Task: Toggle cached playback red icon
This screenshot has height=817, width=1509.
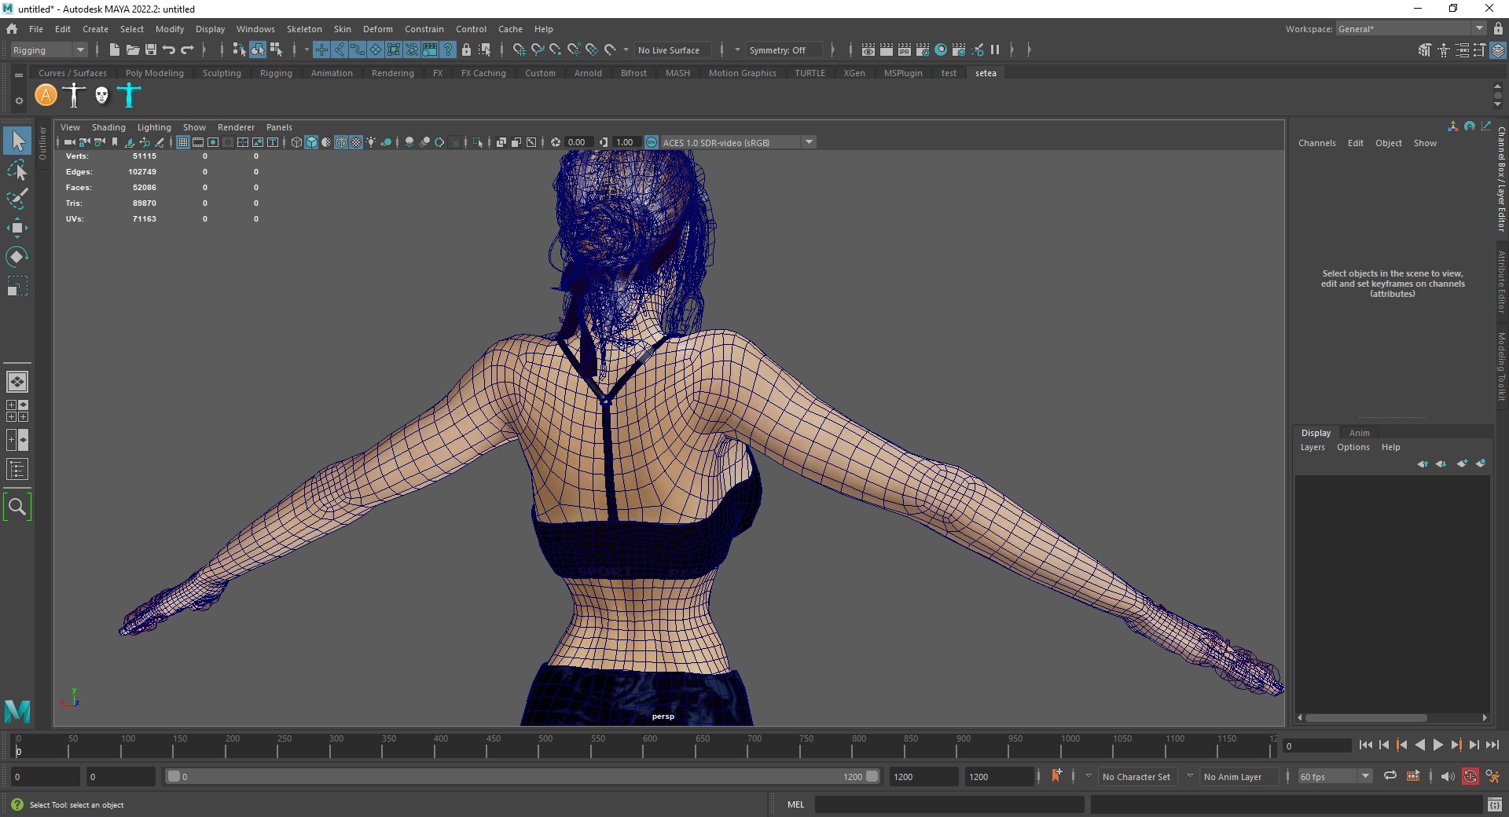Action: click(x=1470, y=776)
